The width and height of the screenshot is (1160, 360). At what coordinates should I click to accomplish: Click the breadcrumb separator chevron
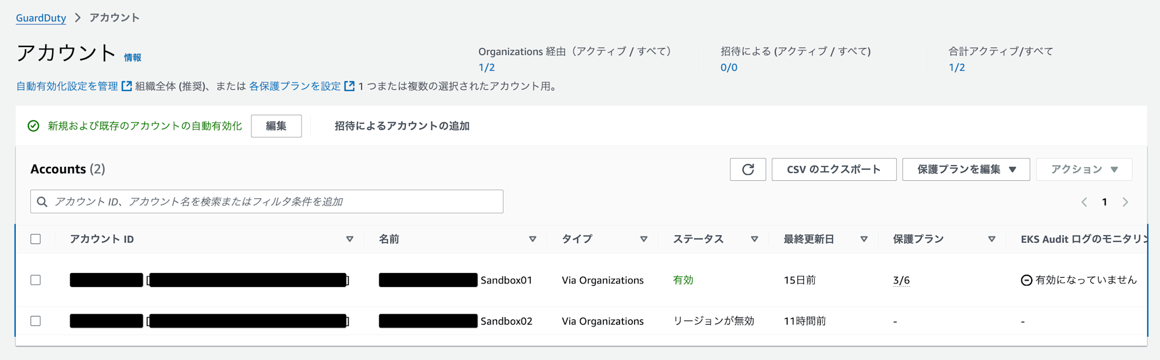[78, 18]
